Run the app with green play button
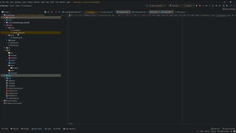Viewport: 236px width, 133px height. coord(197,6)
